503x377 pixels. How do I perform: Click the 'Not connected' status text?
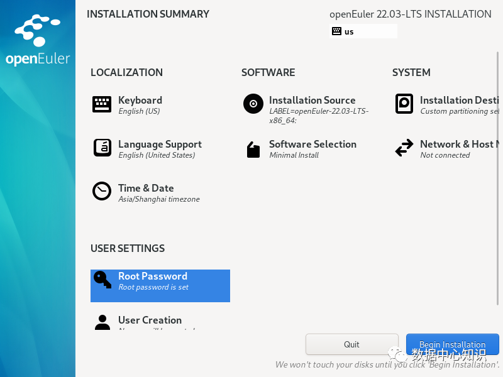coord(445,155)
